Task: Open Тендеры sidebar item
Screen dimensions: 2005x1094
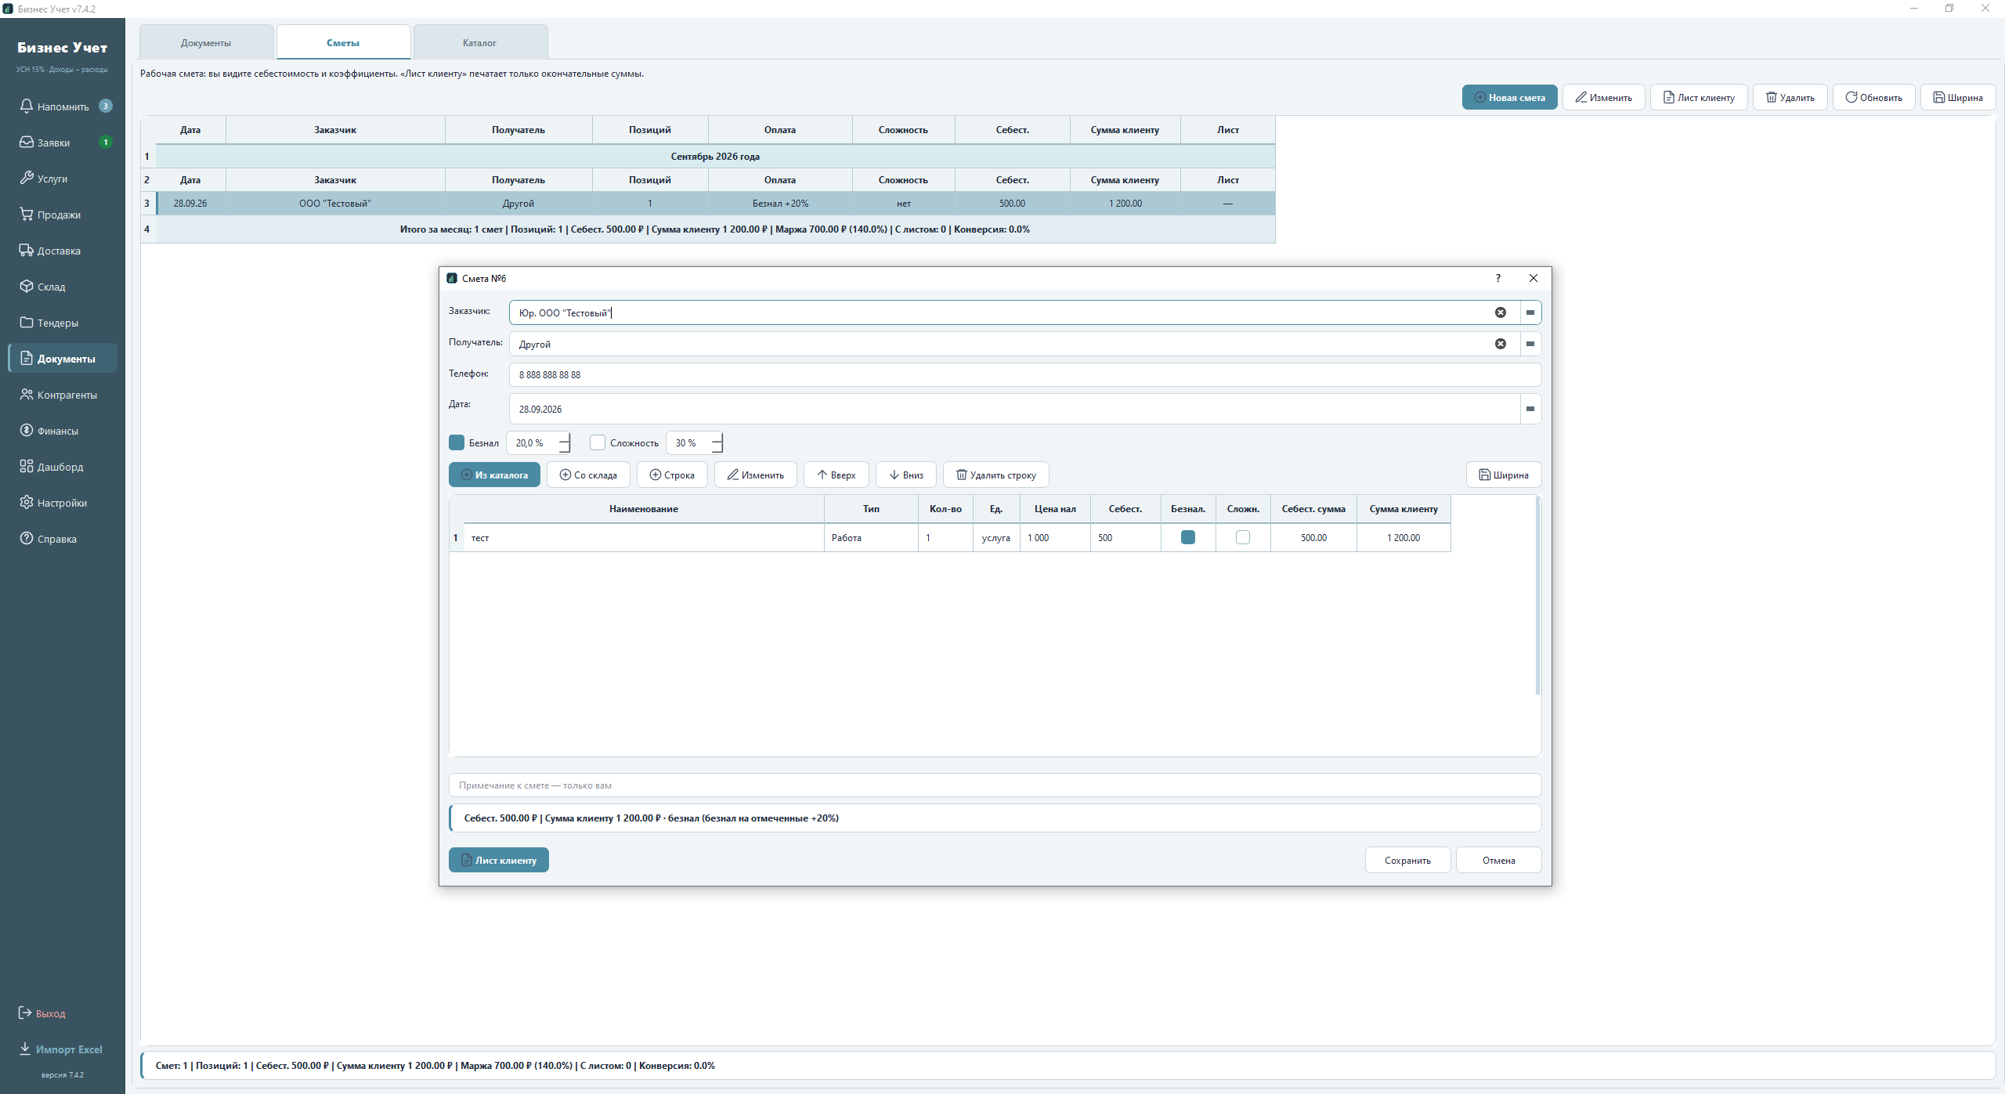Action: [x=63, y=323]
